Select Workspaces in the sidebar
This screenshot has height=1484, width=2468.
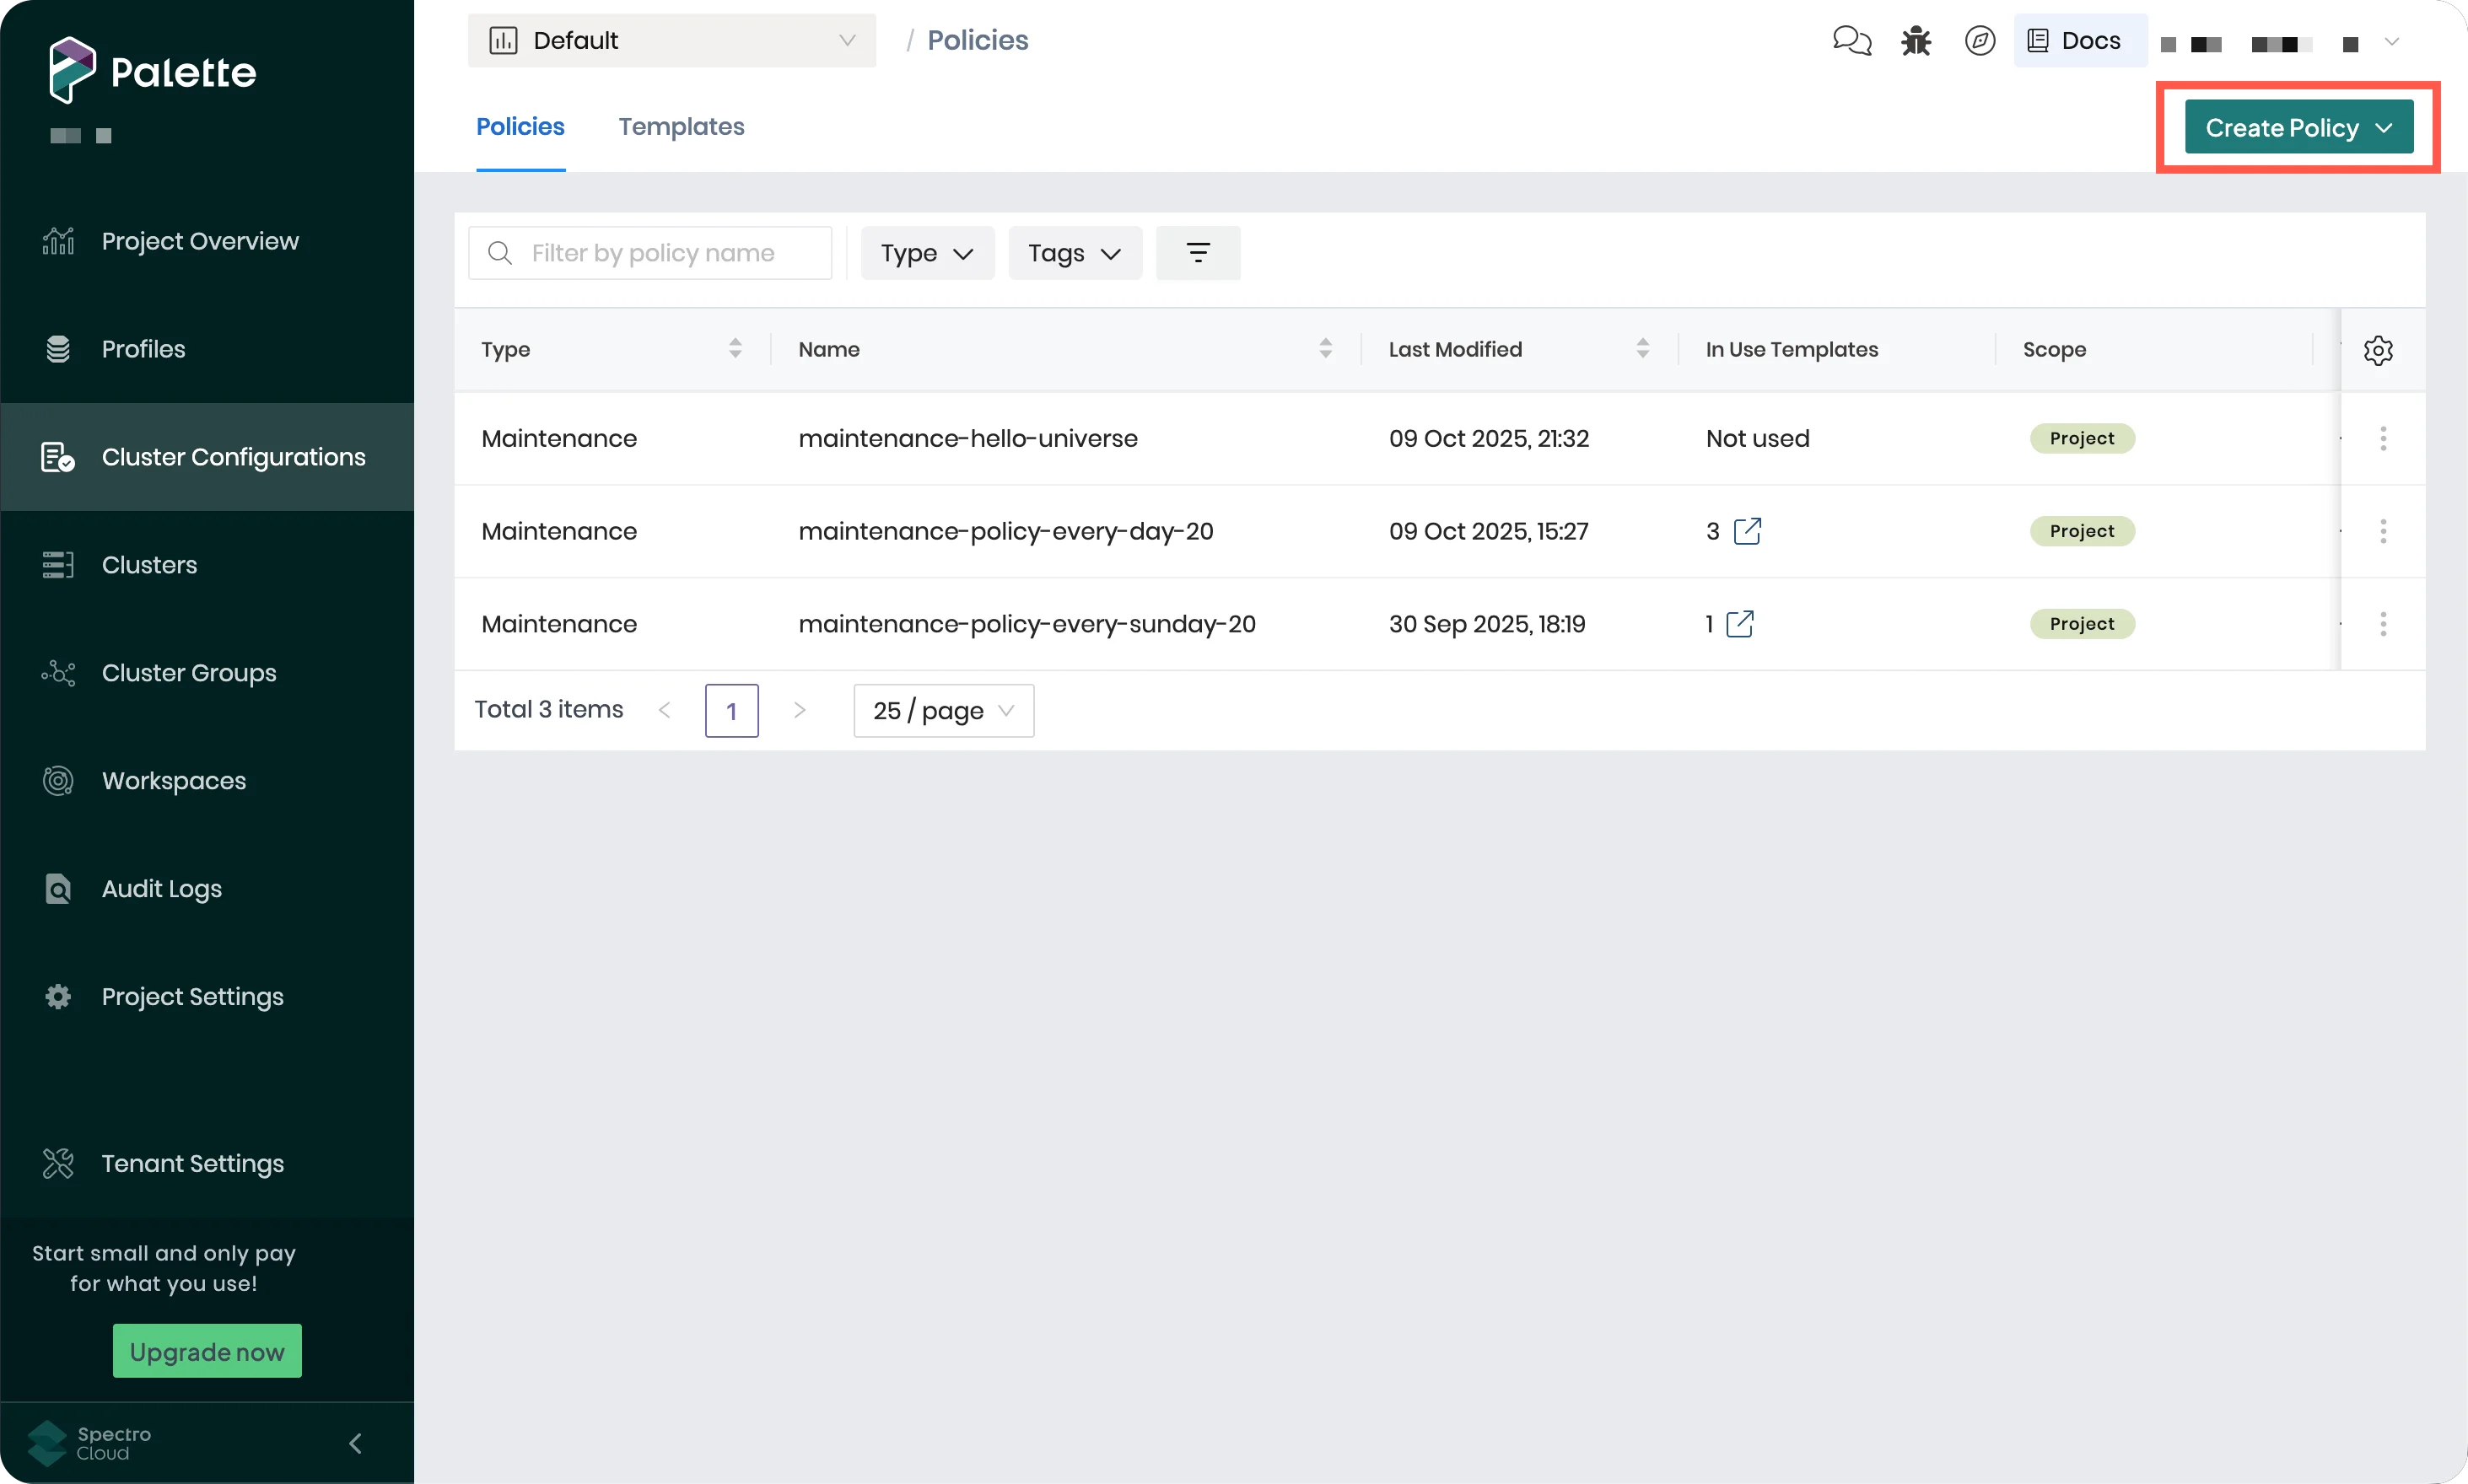point(173,780)
